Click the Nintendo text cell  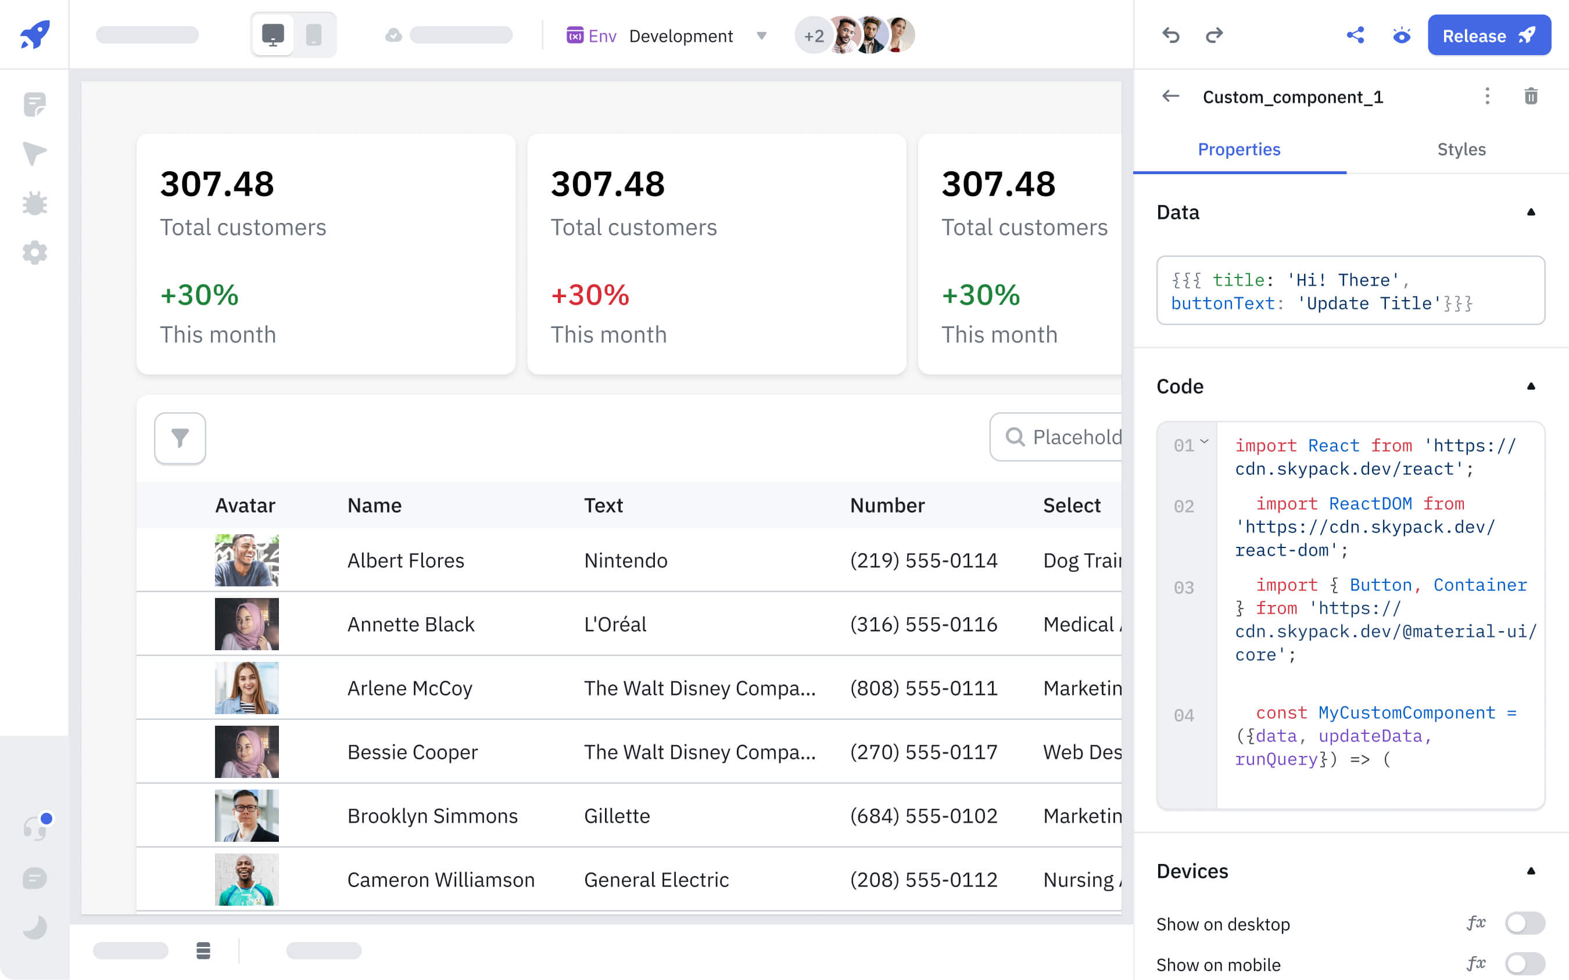[625, 560]
